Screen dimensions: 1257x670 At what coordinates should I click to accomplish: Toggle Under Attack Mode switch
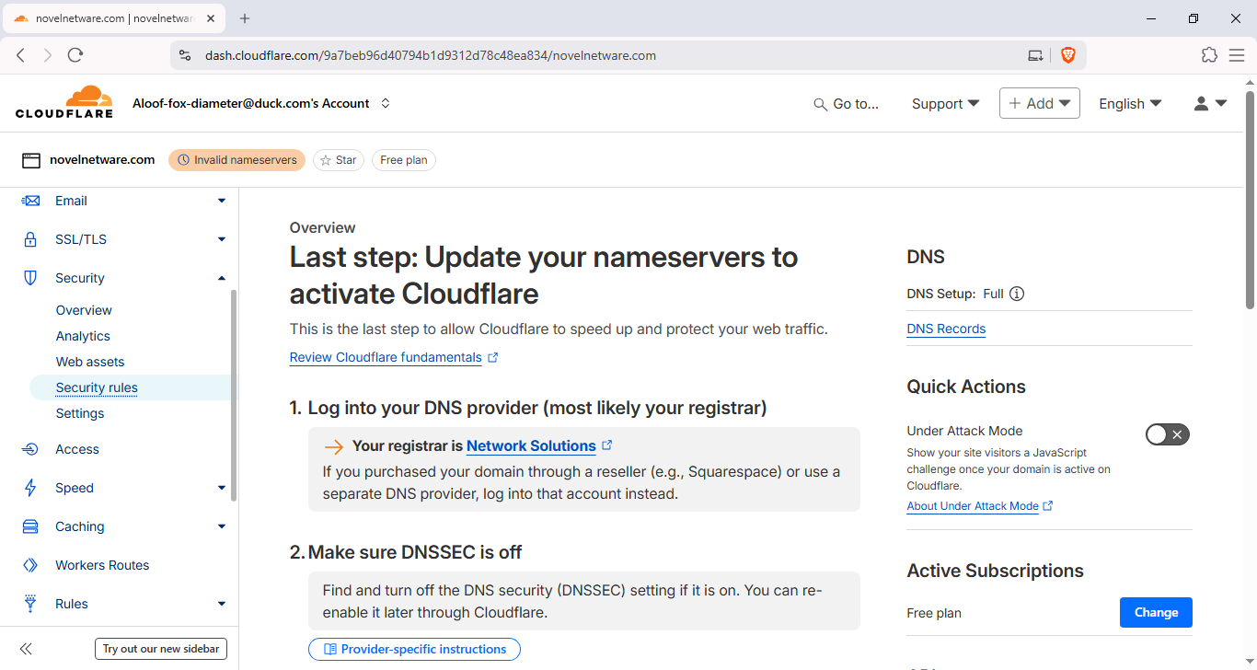(x=1167, y=434)
